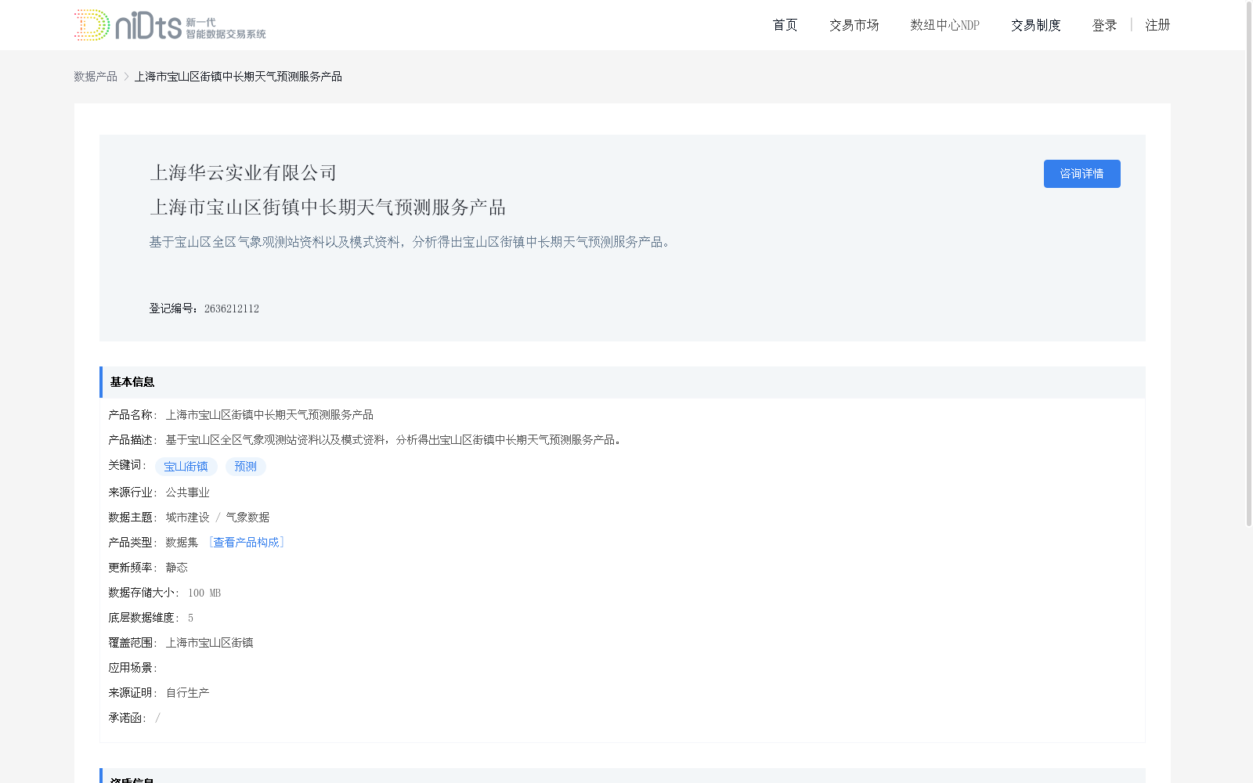The width and height of the screenshot is (1253, 783).
Task: Click the 承诺函 label
Action: (128, 718)
